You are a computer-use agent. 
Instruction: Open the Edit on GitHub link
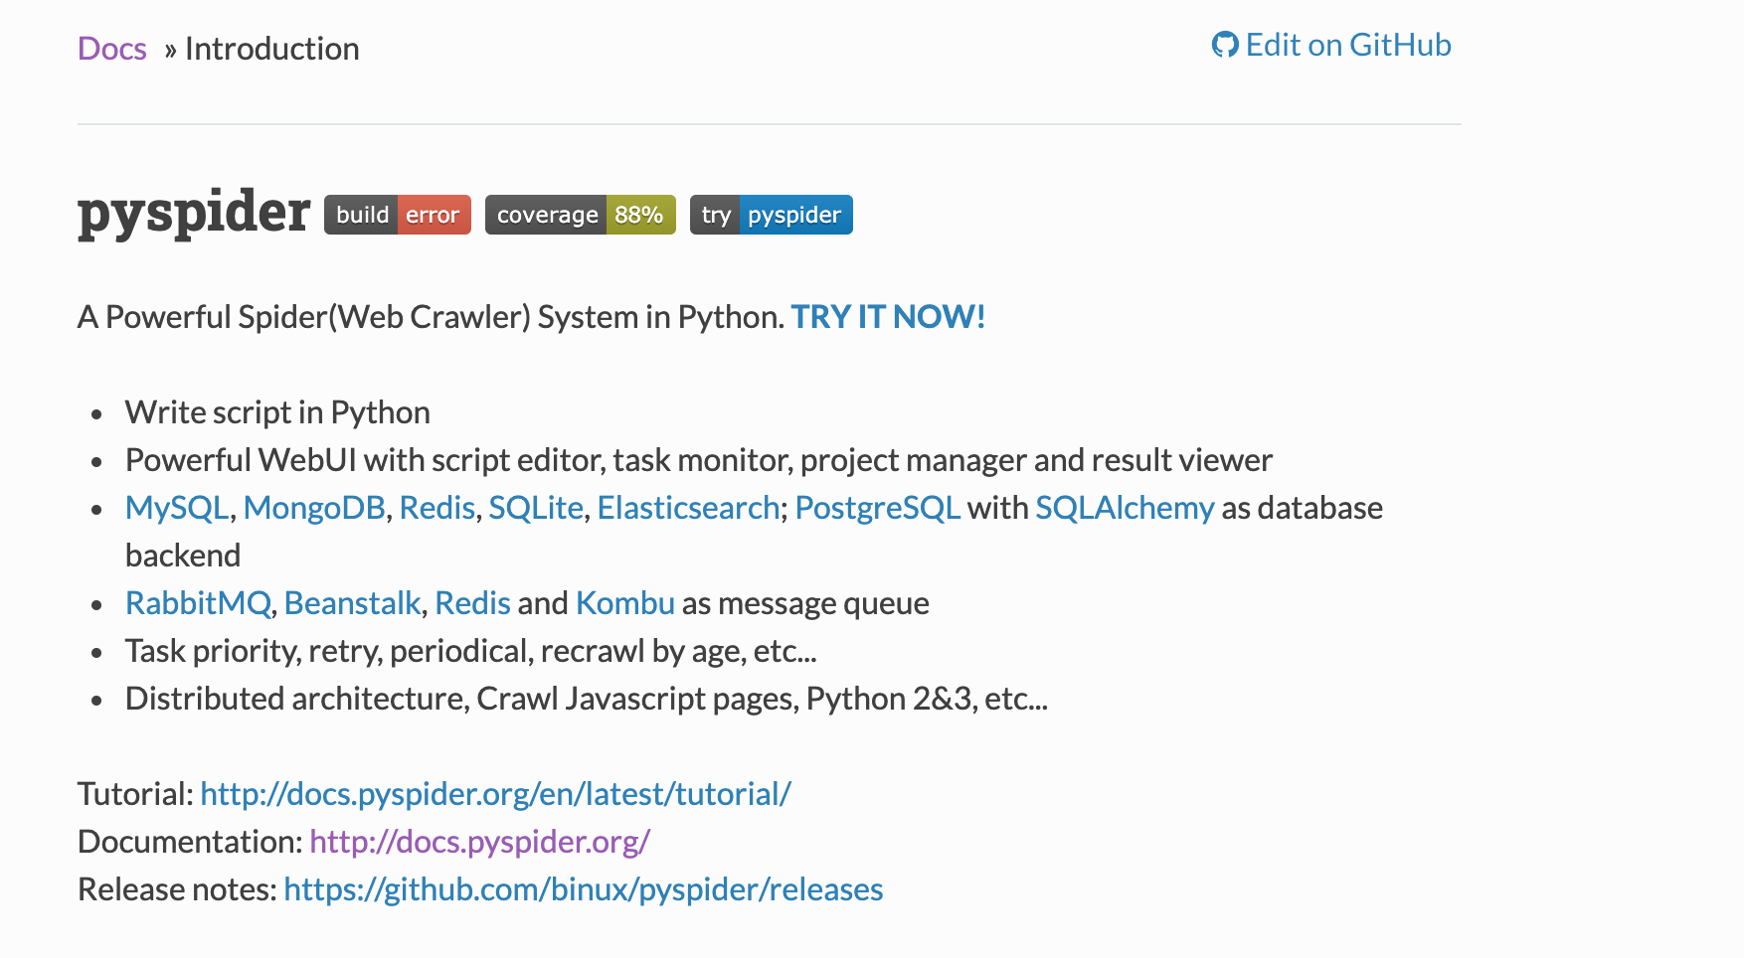(1347, 45)
